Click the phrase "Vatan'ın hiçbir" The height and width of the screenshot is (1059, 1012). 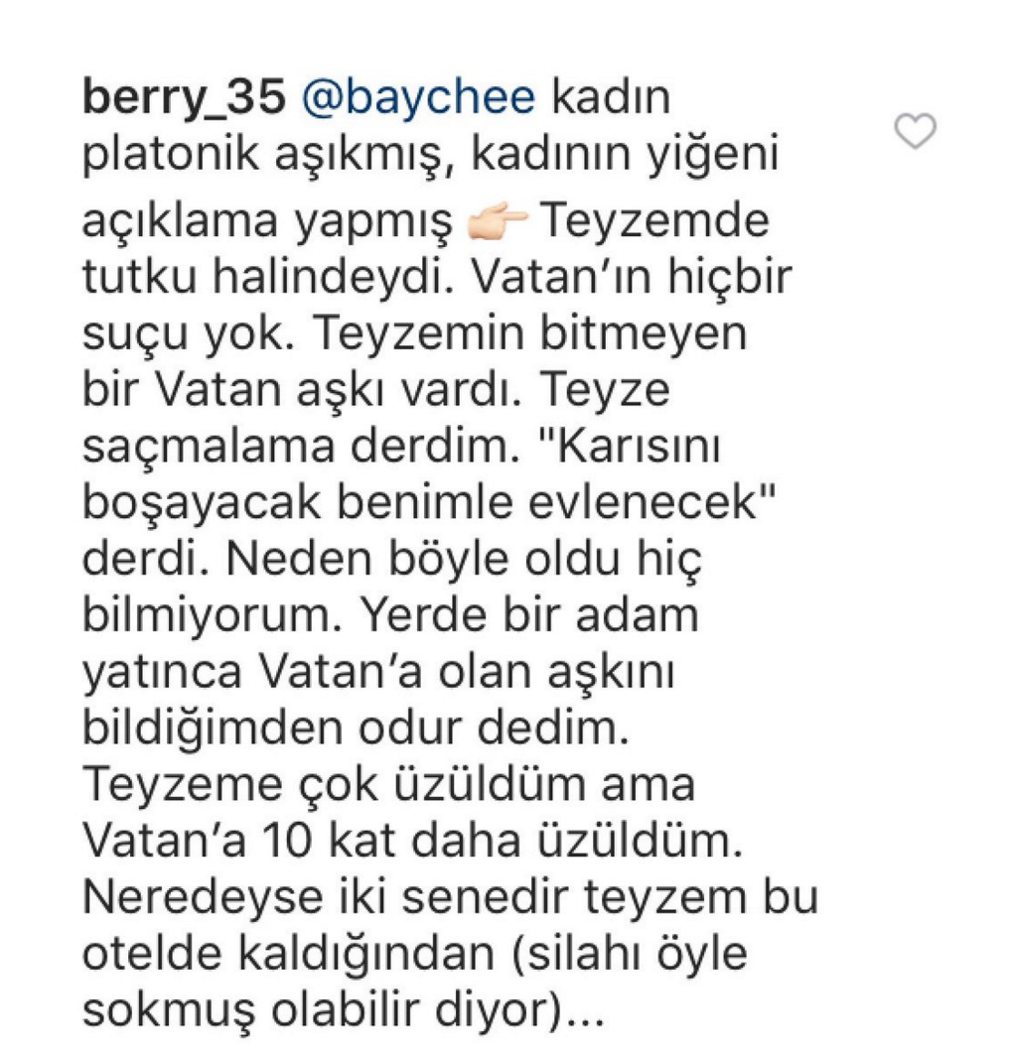coord(630,277)
